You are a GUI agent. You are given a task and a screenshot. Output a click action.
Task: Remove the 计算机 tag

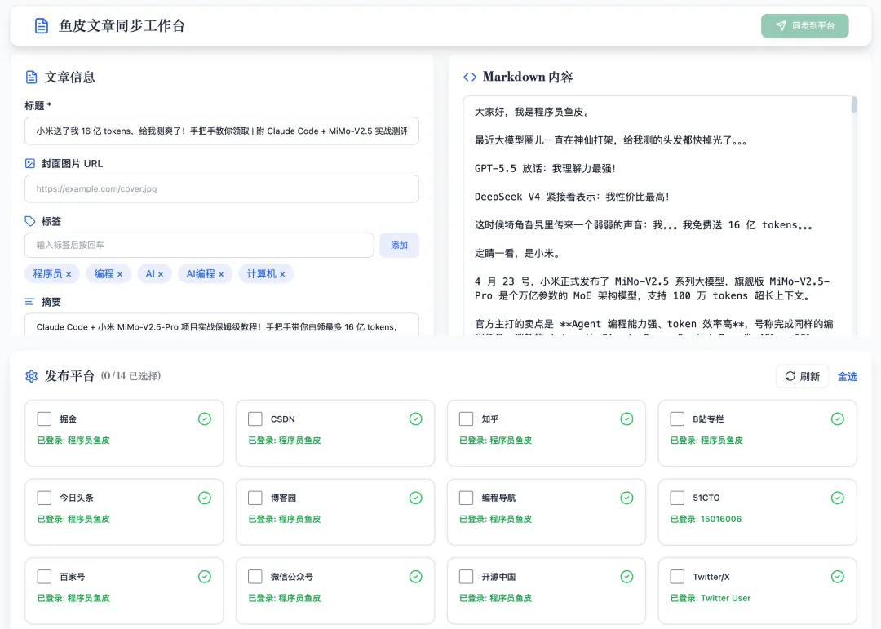(x=282, y=274)
